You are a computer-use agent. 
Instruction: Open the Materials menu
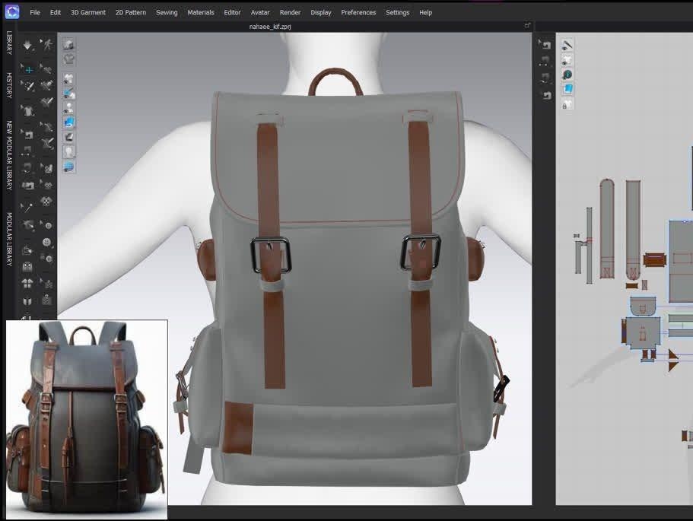point(201,12)
